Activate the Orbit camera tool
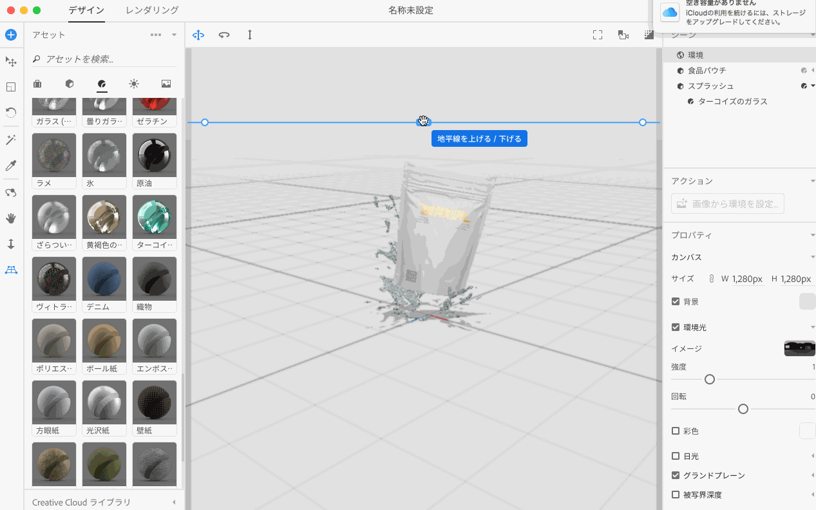Viewport: 816px width, 510px height. [x=11, y=193]
